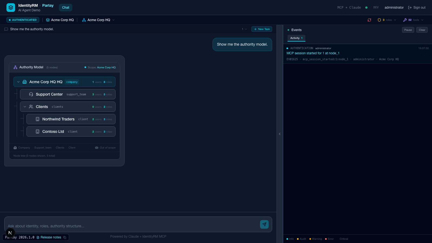This screenshot has height=243, width=432.
Task: Collapse the Acme Corp HQ HQ node
Action: tap(18, 82)
